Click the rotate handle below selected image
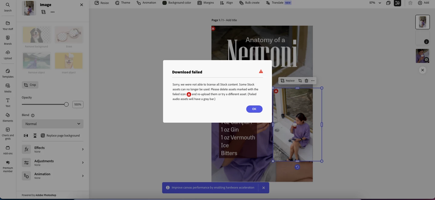435x200 pixels. 297,167
